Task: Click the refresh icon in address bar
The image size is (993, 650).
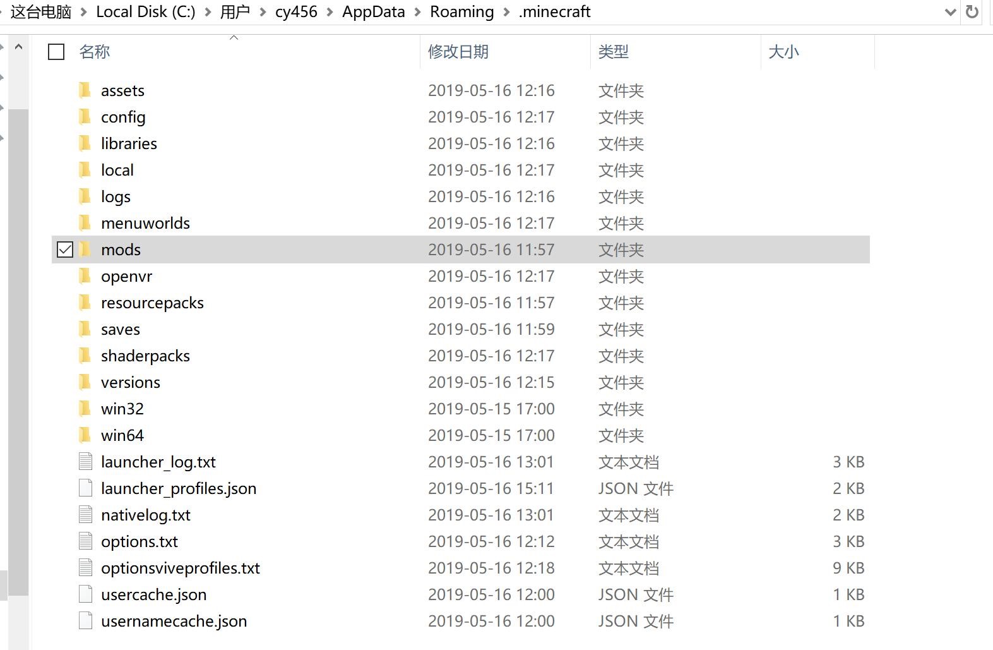Action: 972,12
